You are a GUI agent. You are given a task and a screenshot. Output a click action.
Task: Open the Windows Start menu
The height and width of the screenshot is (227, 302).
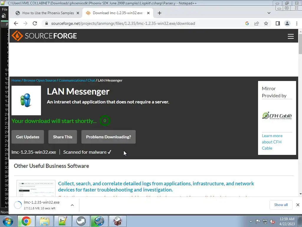8,221
